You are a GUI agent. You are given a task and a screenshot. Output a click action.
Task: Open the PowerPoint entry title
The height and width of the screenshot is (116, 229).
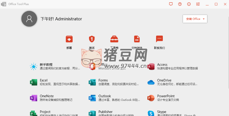[166, 96]
